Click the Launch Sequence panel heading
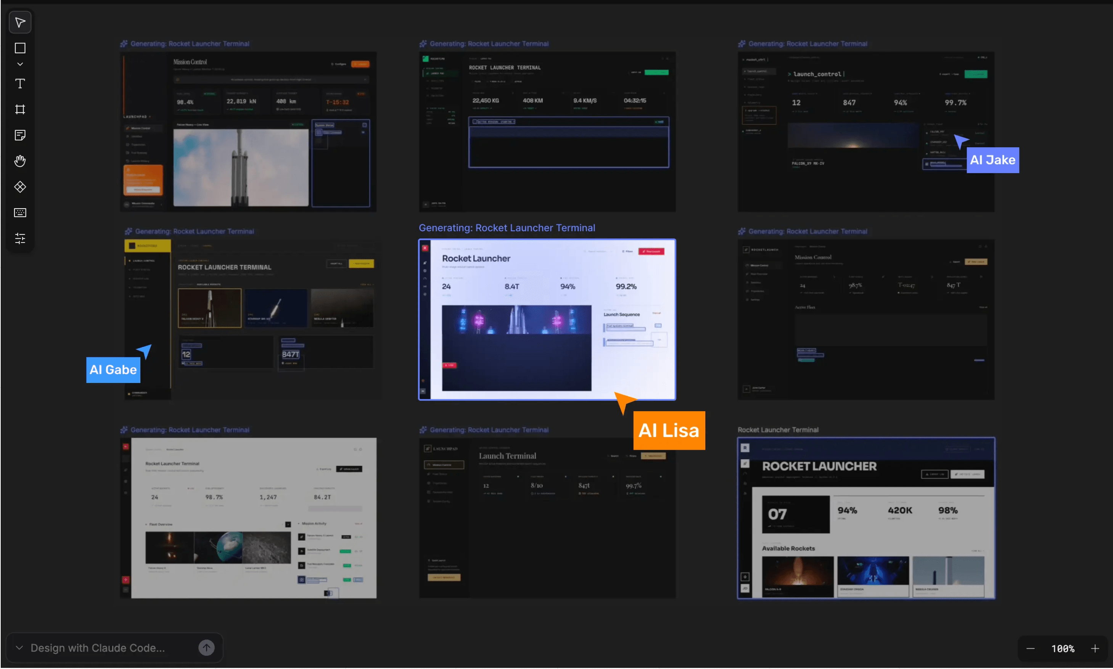The width and height of the screenshot is (1113, 669). pyautogui.click(x=622, y=314)
